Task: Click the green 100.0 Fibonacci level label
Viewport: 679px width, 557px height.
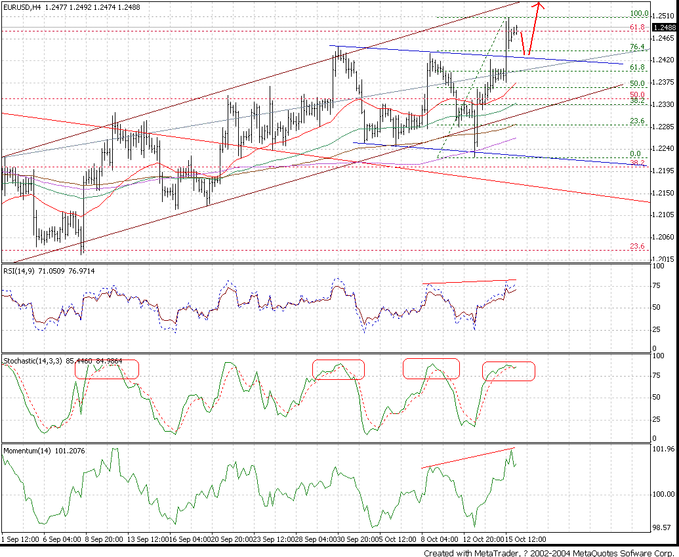Action: (x=639, y=13)
